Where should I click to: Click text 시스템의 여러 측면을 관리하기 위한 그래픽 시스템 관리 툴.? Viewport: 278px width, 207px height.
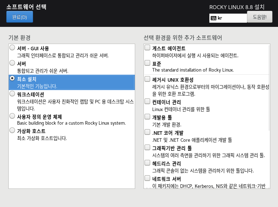click(x=208, y=155)
